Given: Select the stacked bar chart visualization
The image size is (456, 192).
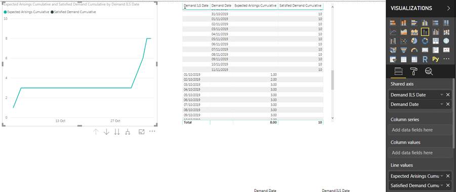Looking at the screenshot, I should tap(393, 23).
